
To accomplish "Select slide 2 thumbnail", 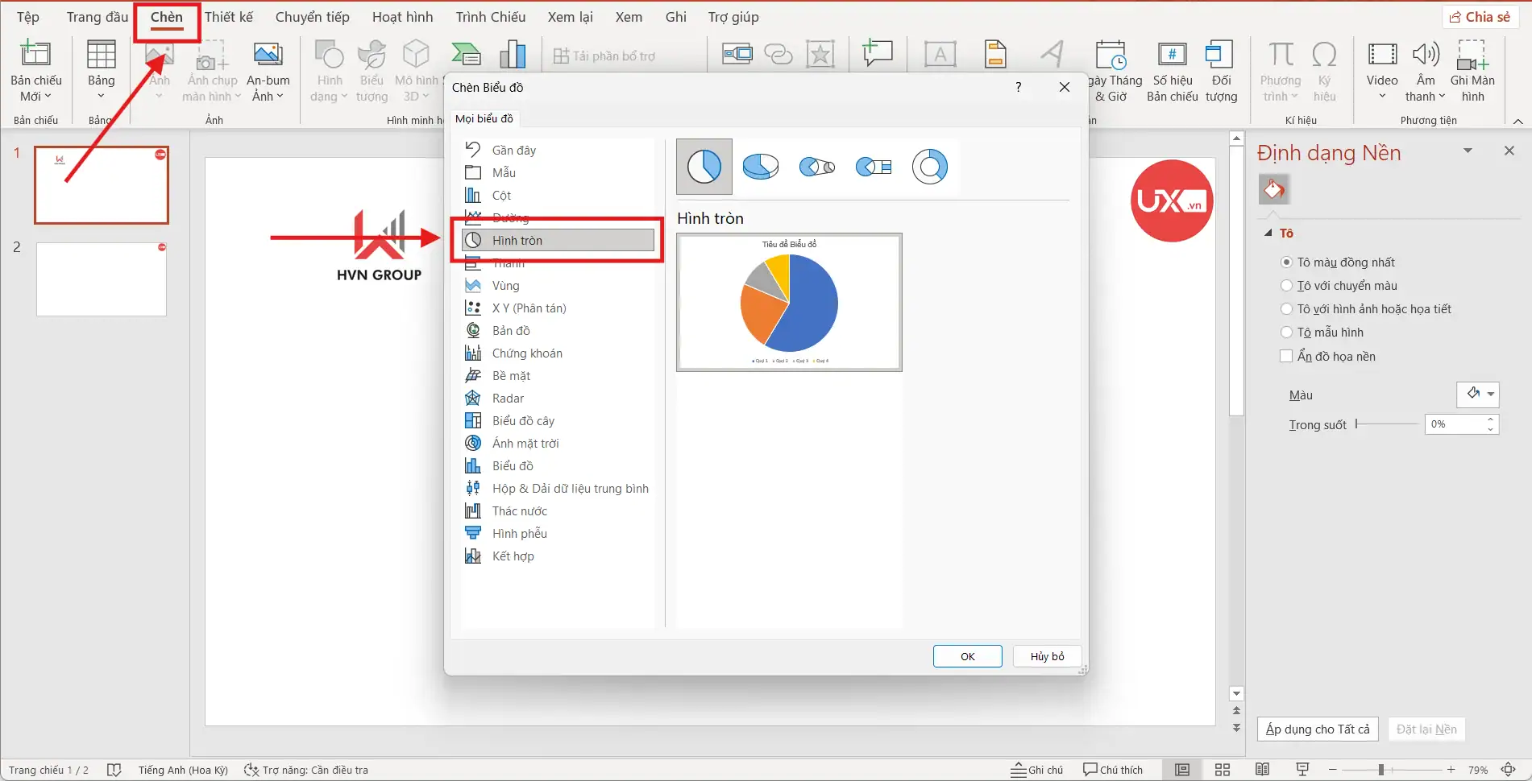I will coord(102,279).
